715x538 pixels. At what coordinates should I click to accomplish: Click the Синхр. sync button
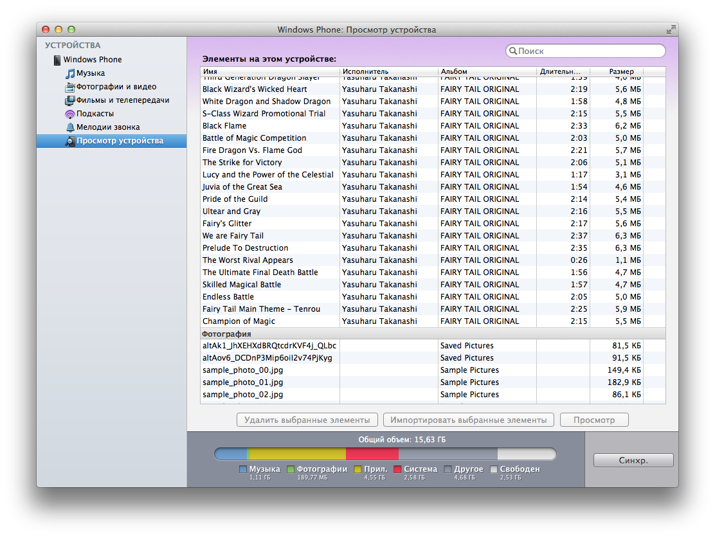633,460
